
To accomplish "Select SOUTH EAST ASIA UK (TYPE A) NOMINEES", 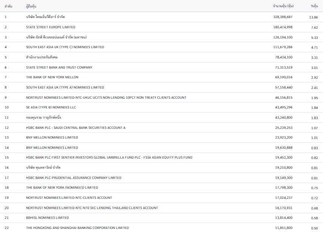I will [x=65, y=87].
